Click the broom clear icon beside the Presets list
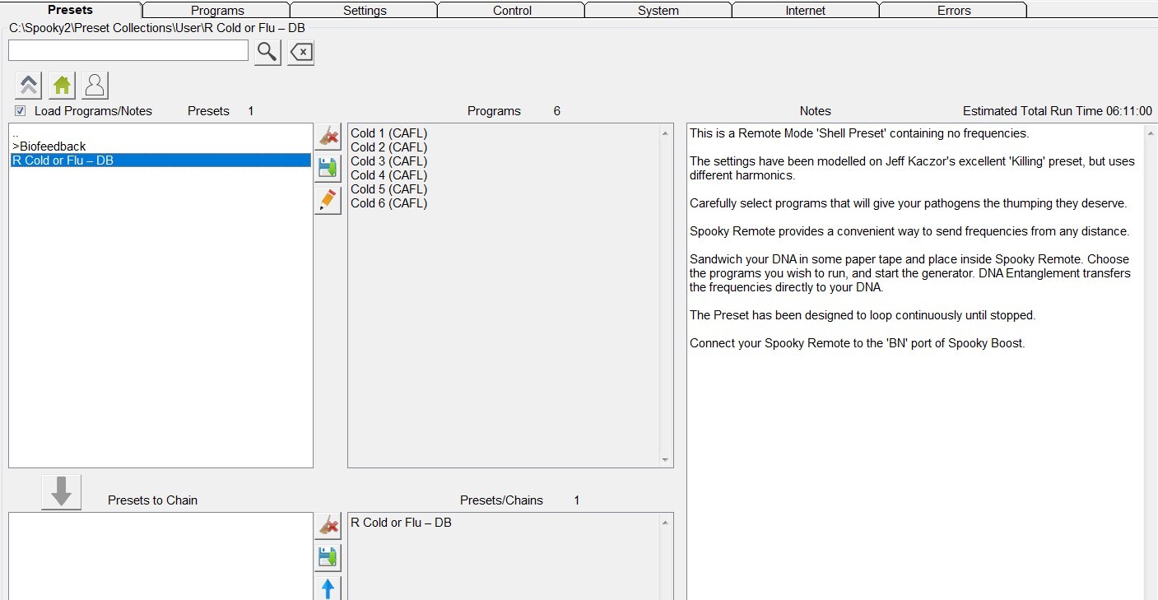Viewport: 1158px width, 600px height. coord(328,137)
